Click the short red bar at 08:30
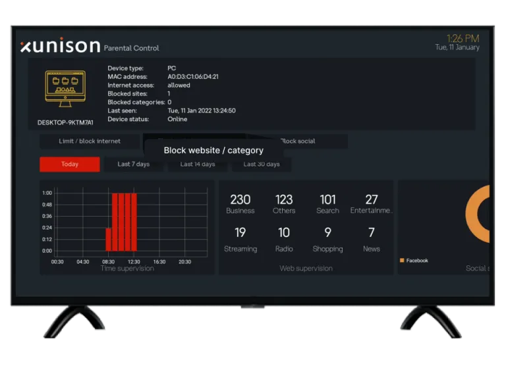 pos(109,240)
